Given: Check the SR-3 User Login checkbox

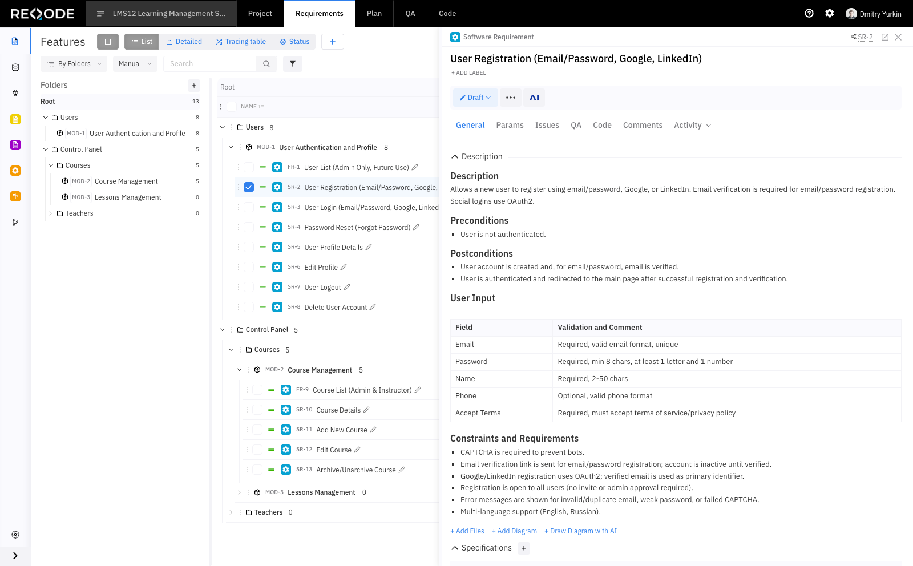Looking at the screenshot, I should [249, 207].
